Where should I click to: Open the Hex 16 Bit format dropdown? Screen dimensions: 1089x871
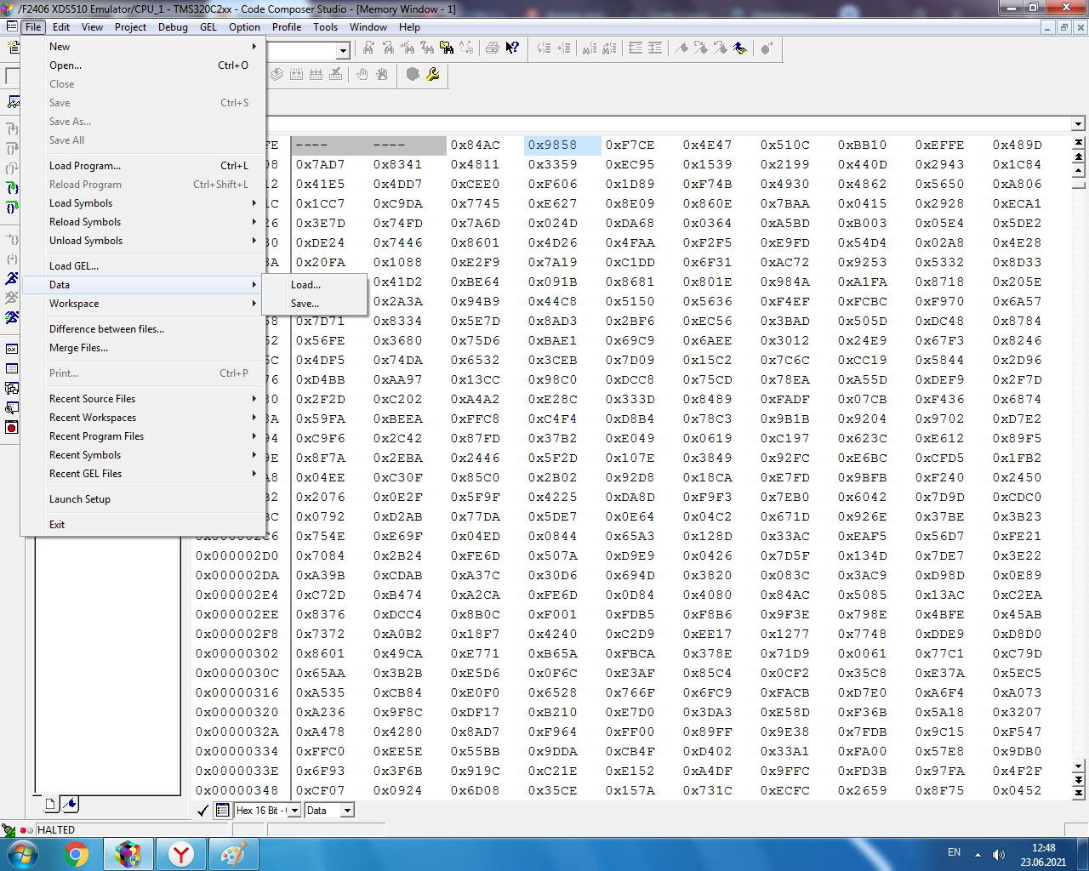294,811
